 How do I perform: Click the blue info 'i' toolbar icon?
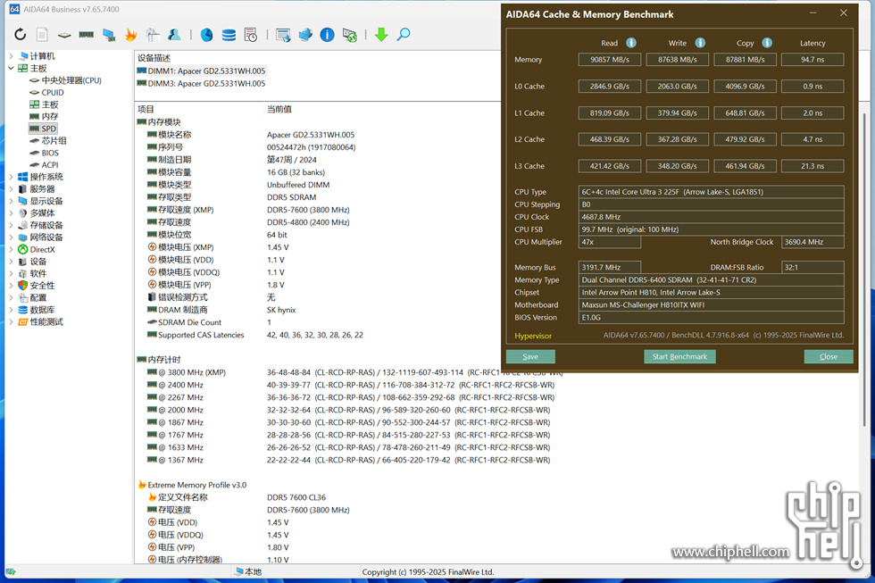pos(327,35)
